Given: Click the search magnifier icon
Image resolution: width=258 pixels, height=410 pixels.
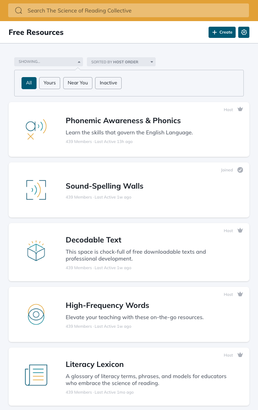Looking at the screenshot, I should [18, 10].
